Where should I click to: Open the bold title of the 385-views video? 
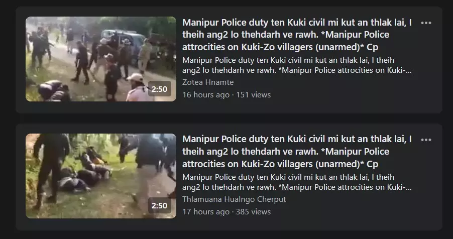tap(297, 152)
